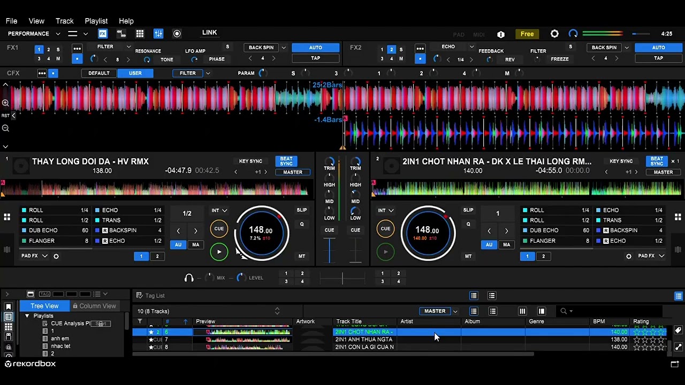Open the settings gear icon
The image size is (685, 385).
[554, 34]
